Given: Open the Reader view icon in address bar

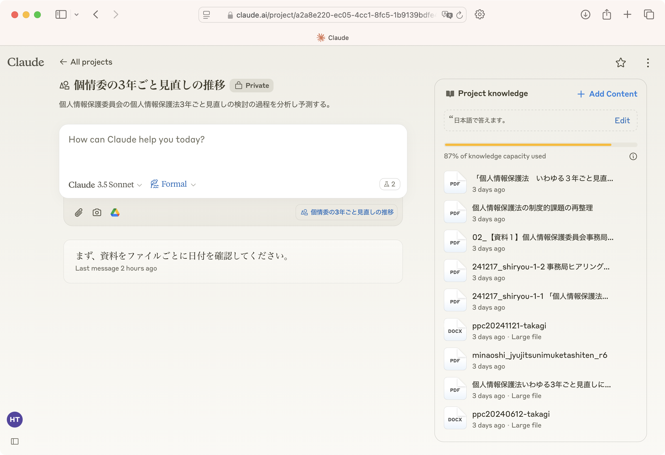Looking at the screenshot, I should pyautogui.click(x=206, y=15).
